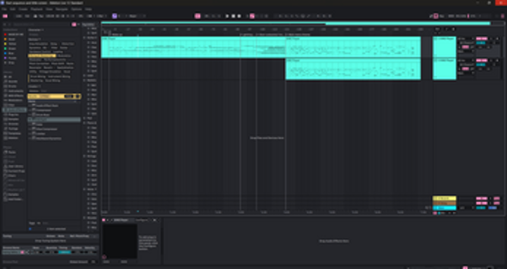Screen dimensions: 507x269
Task: Open the File menu
Action: [4, 9]
